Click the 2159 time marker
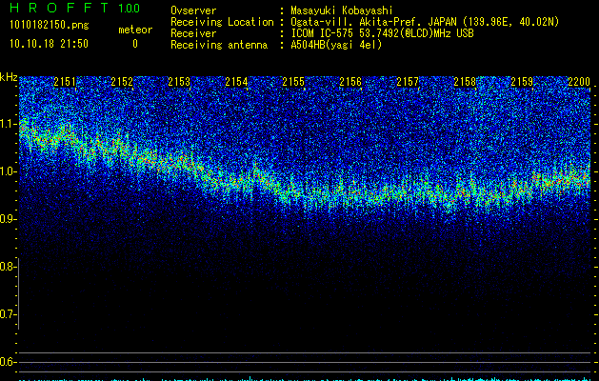 [522, 82]
